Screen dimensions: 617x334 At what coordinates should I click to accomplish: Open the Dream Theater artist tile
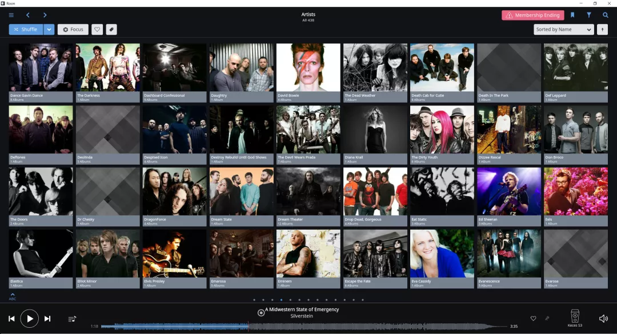pyautogui.click(x=308, y=197)
